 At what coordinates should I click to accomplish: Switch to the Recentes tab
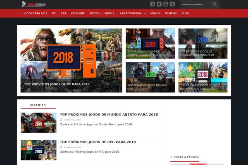tap(38, 105)
